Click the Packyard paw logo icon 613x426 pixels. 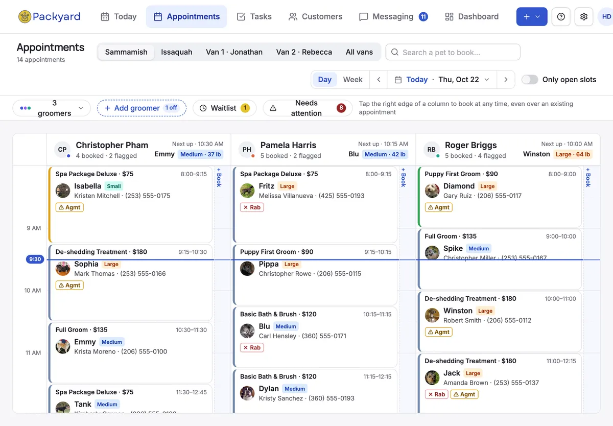(25, 17)
